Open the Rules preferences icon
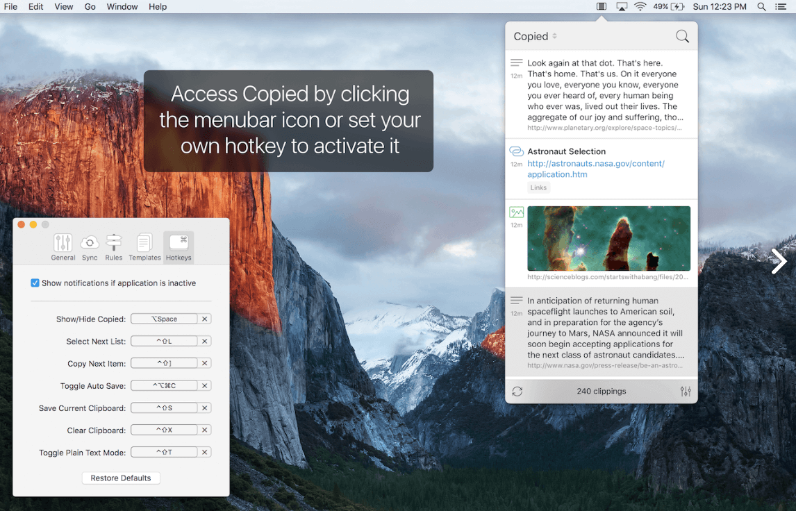The height and width of the screenshot is (511, 796). click(x=114, y=246)
